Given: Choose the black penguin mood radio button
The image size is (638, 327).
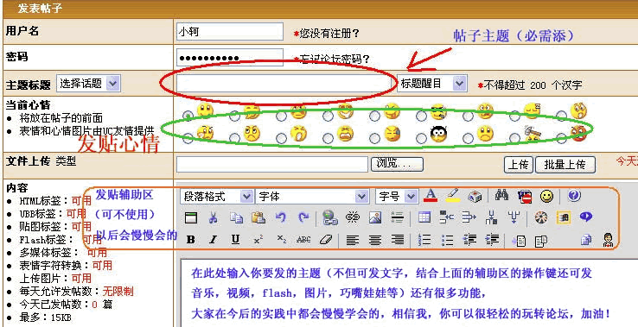Looking at the screenshot, I should click(421, 139).
